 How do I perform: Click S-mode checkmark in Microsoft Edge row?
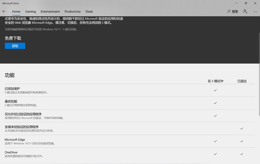[215, 141]
